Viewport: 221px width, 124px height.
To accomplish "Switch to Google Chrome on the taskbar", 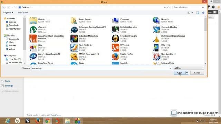I will 48,121.
